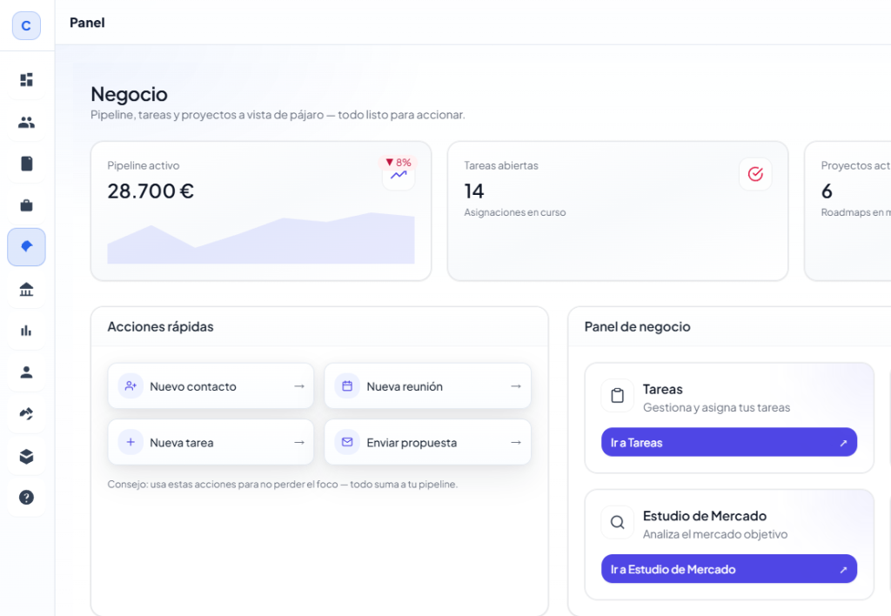Open the document icon in sidebar
891x616 pixels.
pyautogui.click(x=26, y=164)
